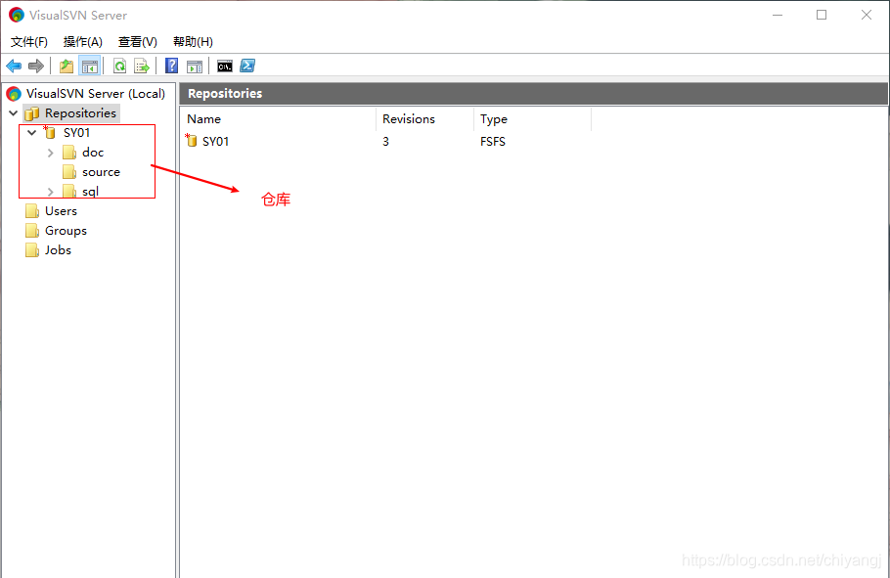
Task: Select the Users tree item
Action: coord(61,211)
